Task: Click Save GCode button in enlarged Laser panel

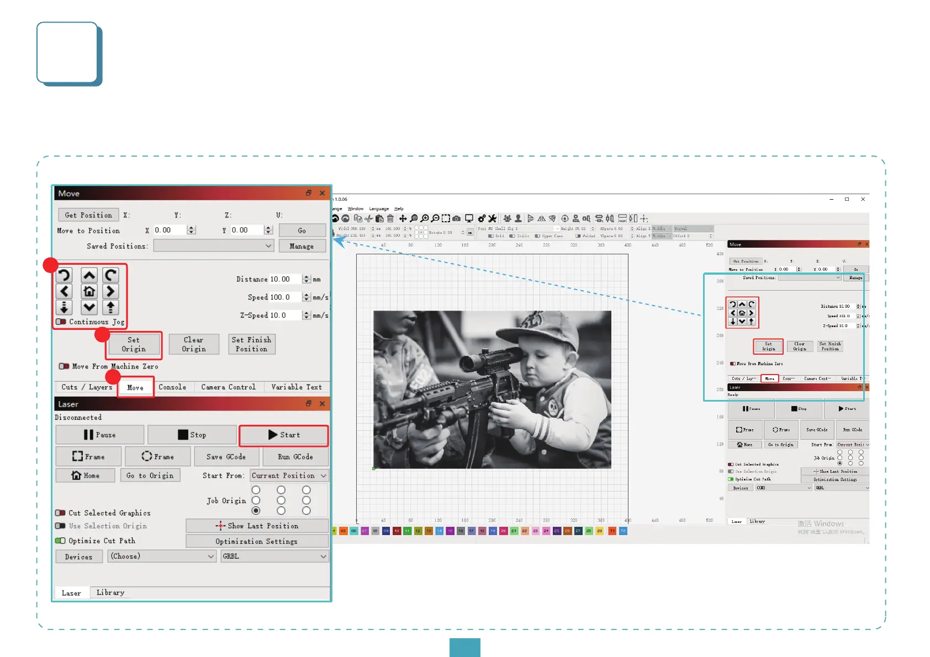Action: (226, 457)
